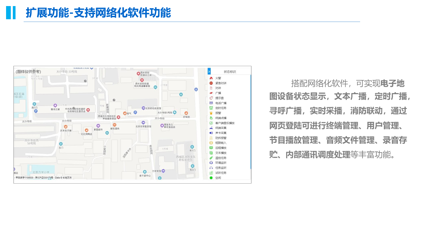The width and height of the screenshot is (432, 243).
Task: Collapse the 状态标识 legend panel arrow
Action: [209, 72]
